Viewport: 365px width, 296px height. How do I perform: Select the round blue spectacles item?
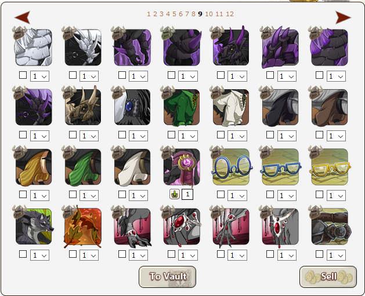231,167
